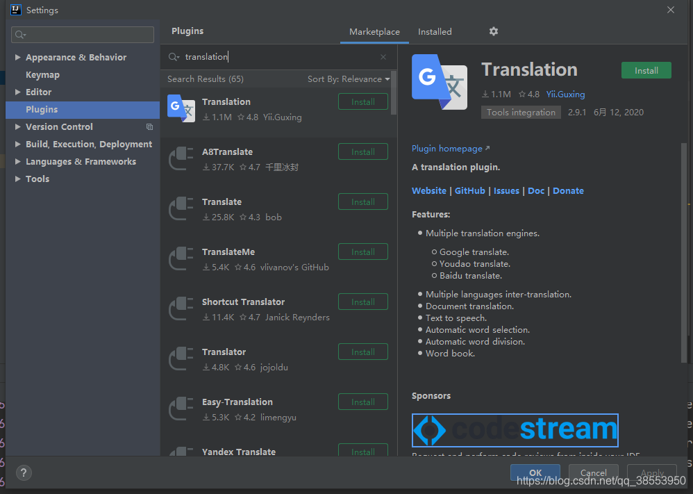
Task: Click the Translation plugin icon in the results list
Action: pos(181,108)
